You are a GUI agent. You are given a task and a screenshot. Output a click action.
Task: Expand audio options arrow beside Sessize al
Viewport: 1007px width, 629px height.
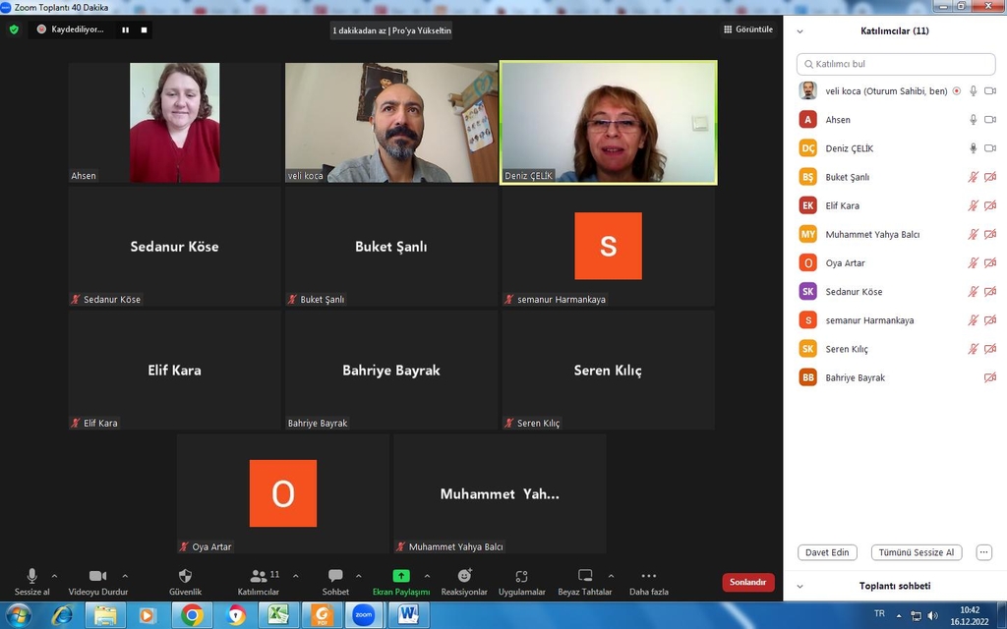coord(54,576)
